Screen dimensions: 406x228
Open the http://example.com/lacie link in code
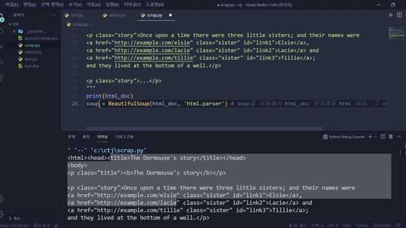click(x=152, y=51)
